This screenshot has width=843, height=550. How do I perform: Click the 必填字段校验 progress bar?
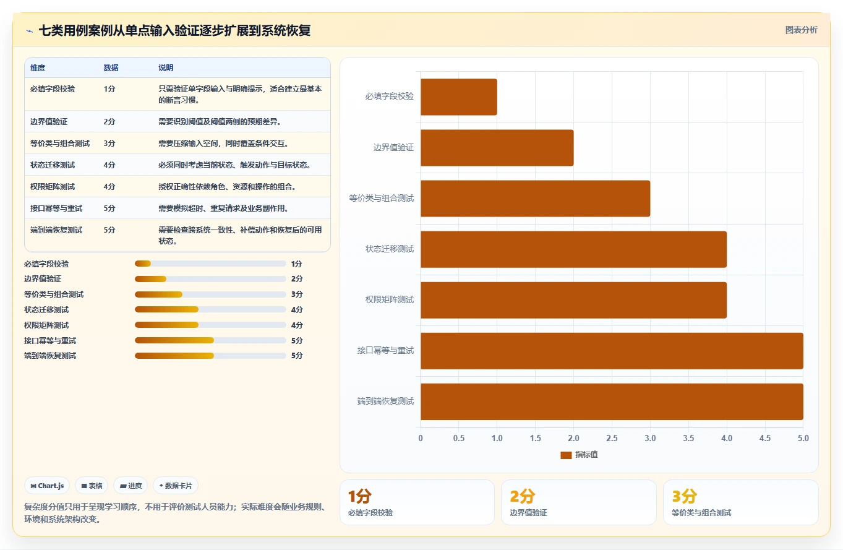[x=210, y=264]
